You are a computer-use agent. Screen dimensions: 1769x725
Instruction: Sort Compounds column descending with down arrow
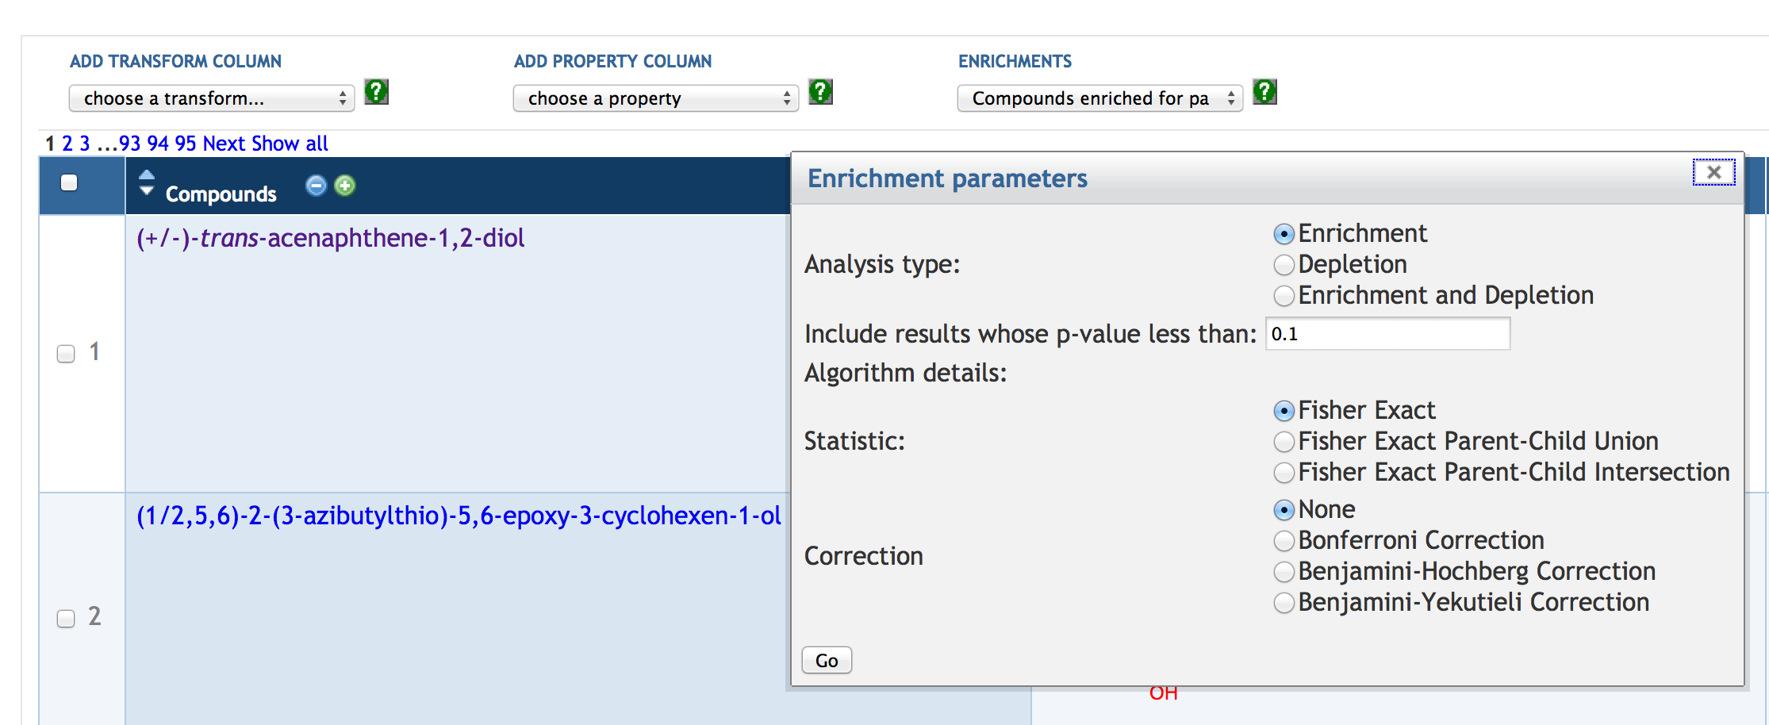coord(147,191)
